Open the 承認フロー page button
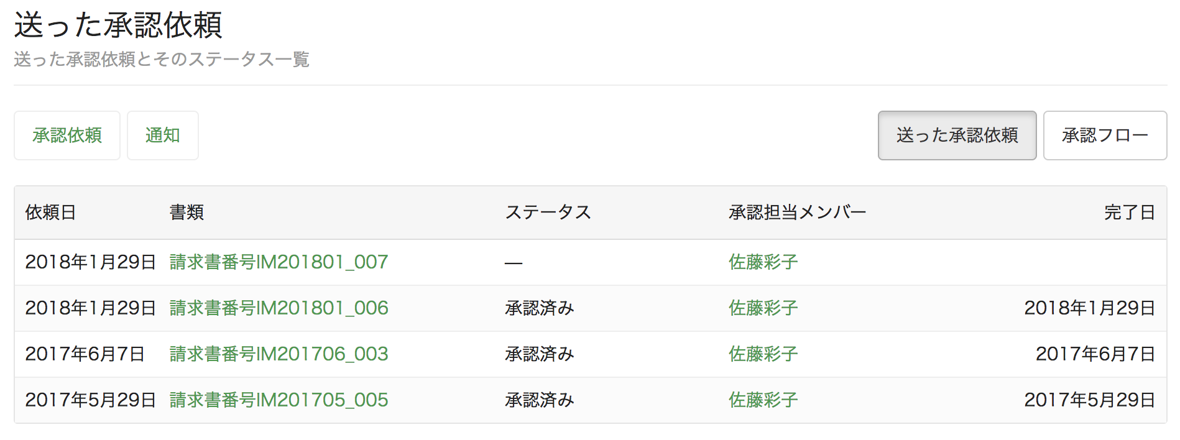 pyautogui.click(x=1105, y=135)
